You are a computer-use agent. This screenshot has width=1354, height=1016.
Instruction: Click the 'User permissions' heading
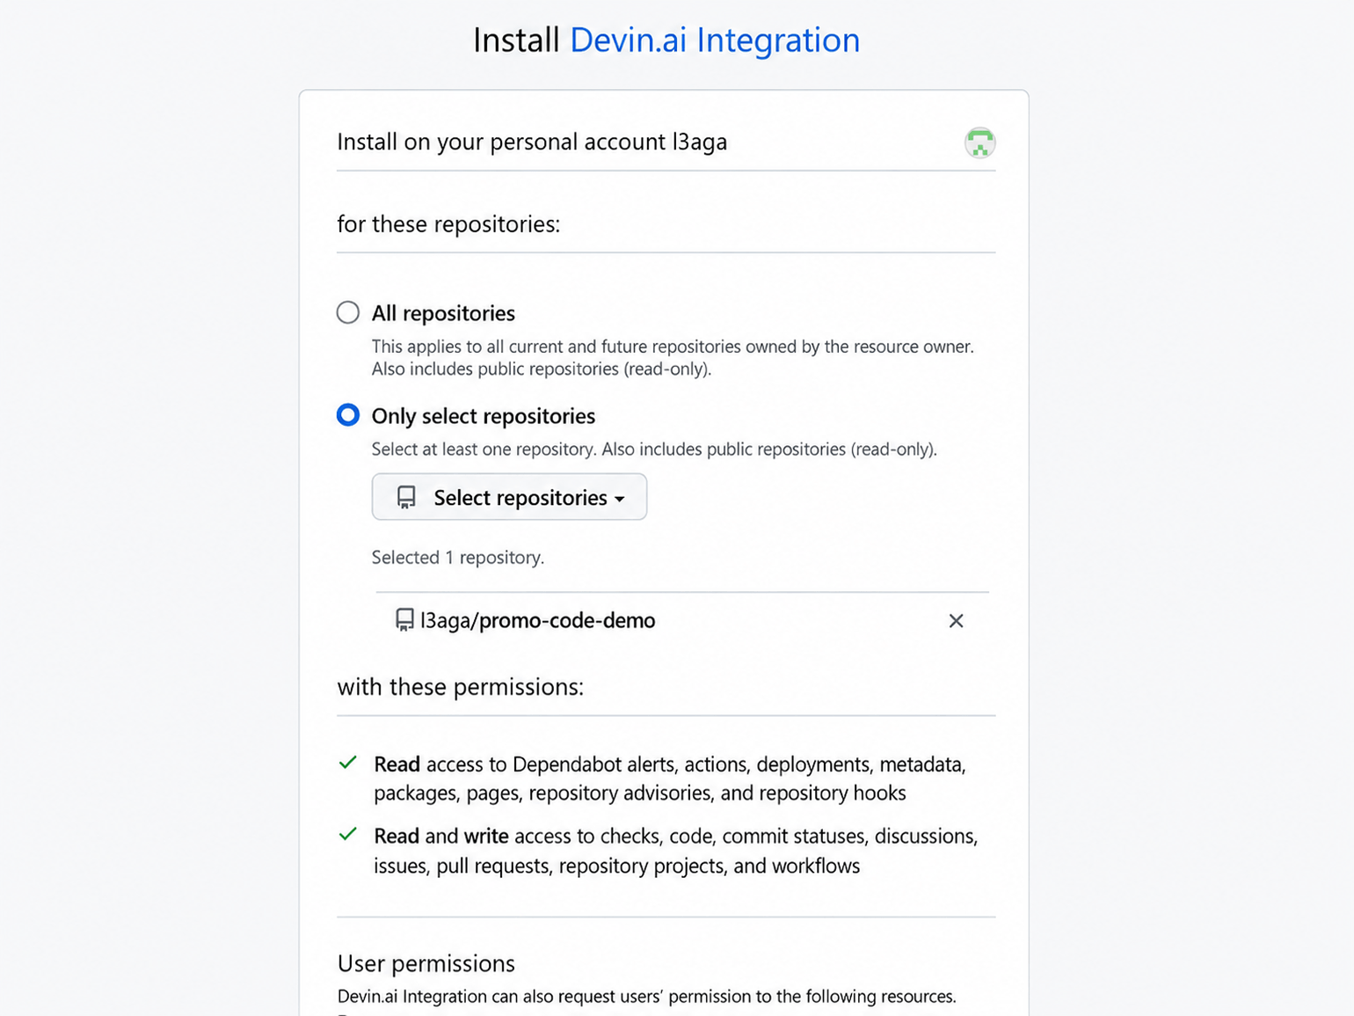[x=426, y=963]
